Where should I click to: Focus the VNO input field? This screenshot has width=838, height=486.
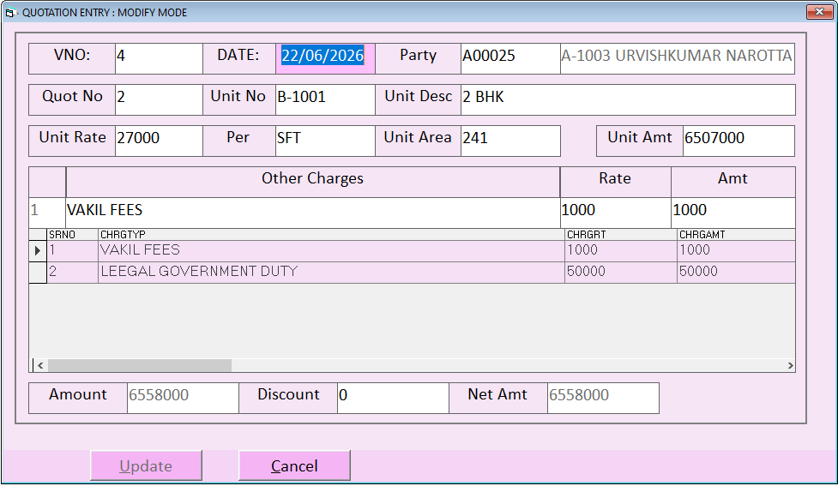pos(159,58)
